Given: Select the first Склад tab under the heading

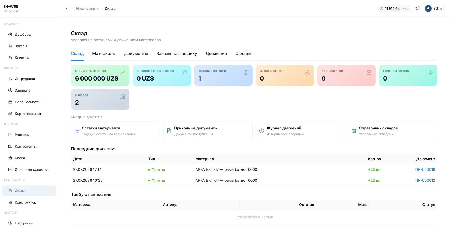Looking at the screenshot, I should (77, 53).
